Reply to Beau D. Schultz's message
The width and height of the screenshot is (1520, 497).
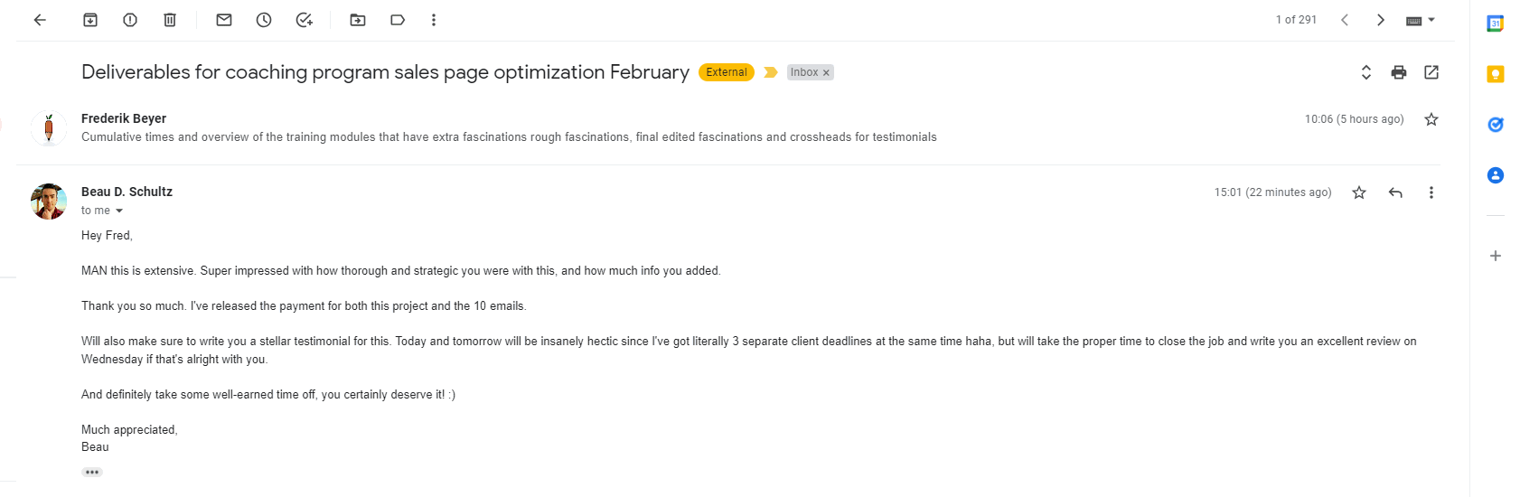coord(1395,192)
